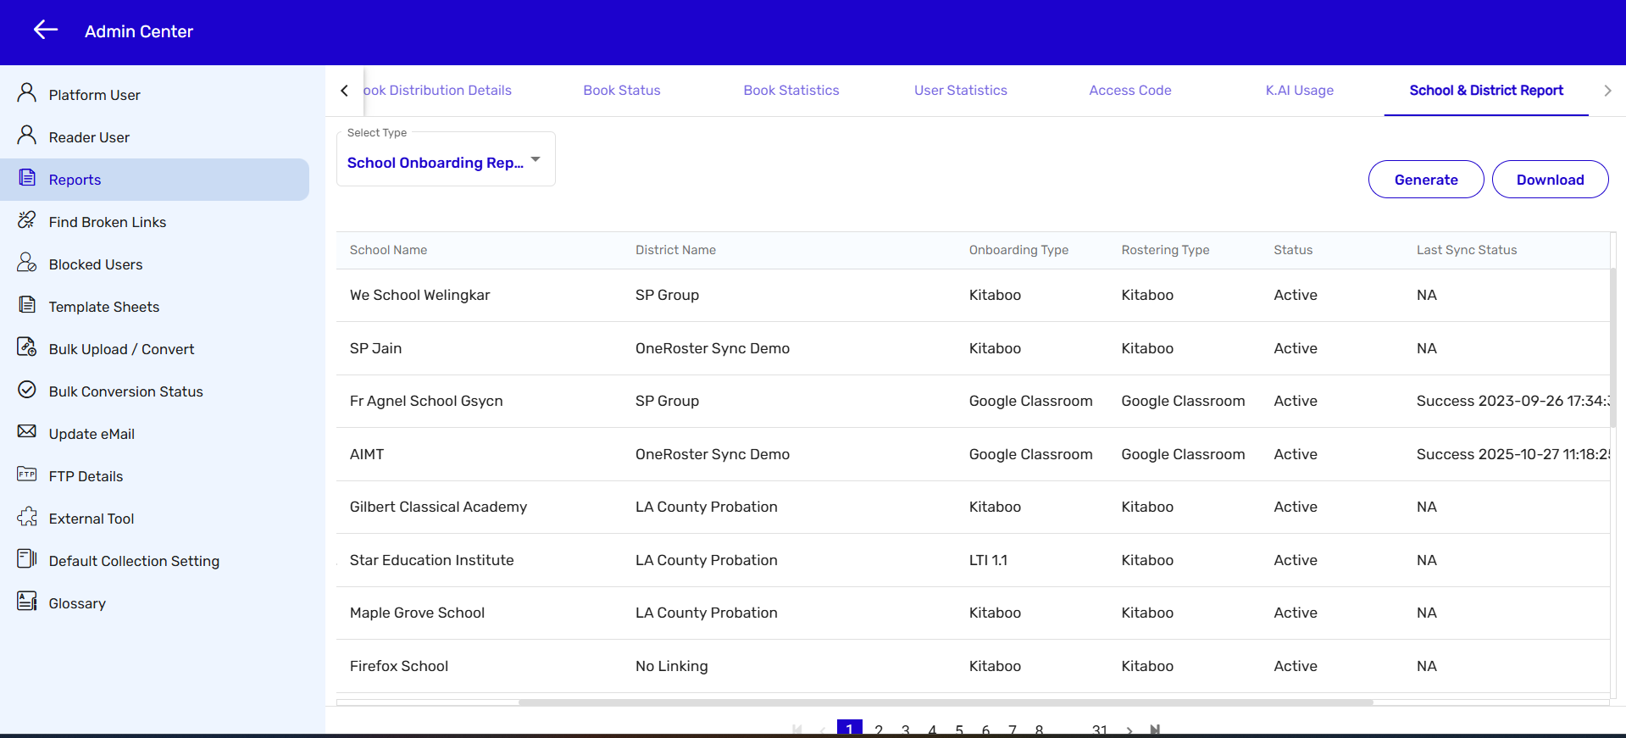1626x738 pixels.
Task: Click the Download button
Action: [1550, 180]
